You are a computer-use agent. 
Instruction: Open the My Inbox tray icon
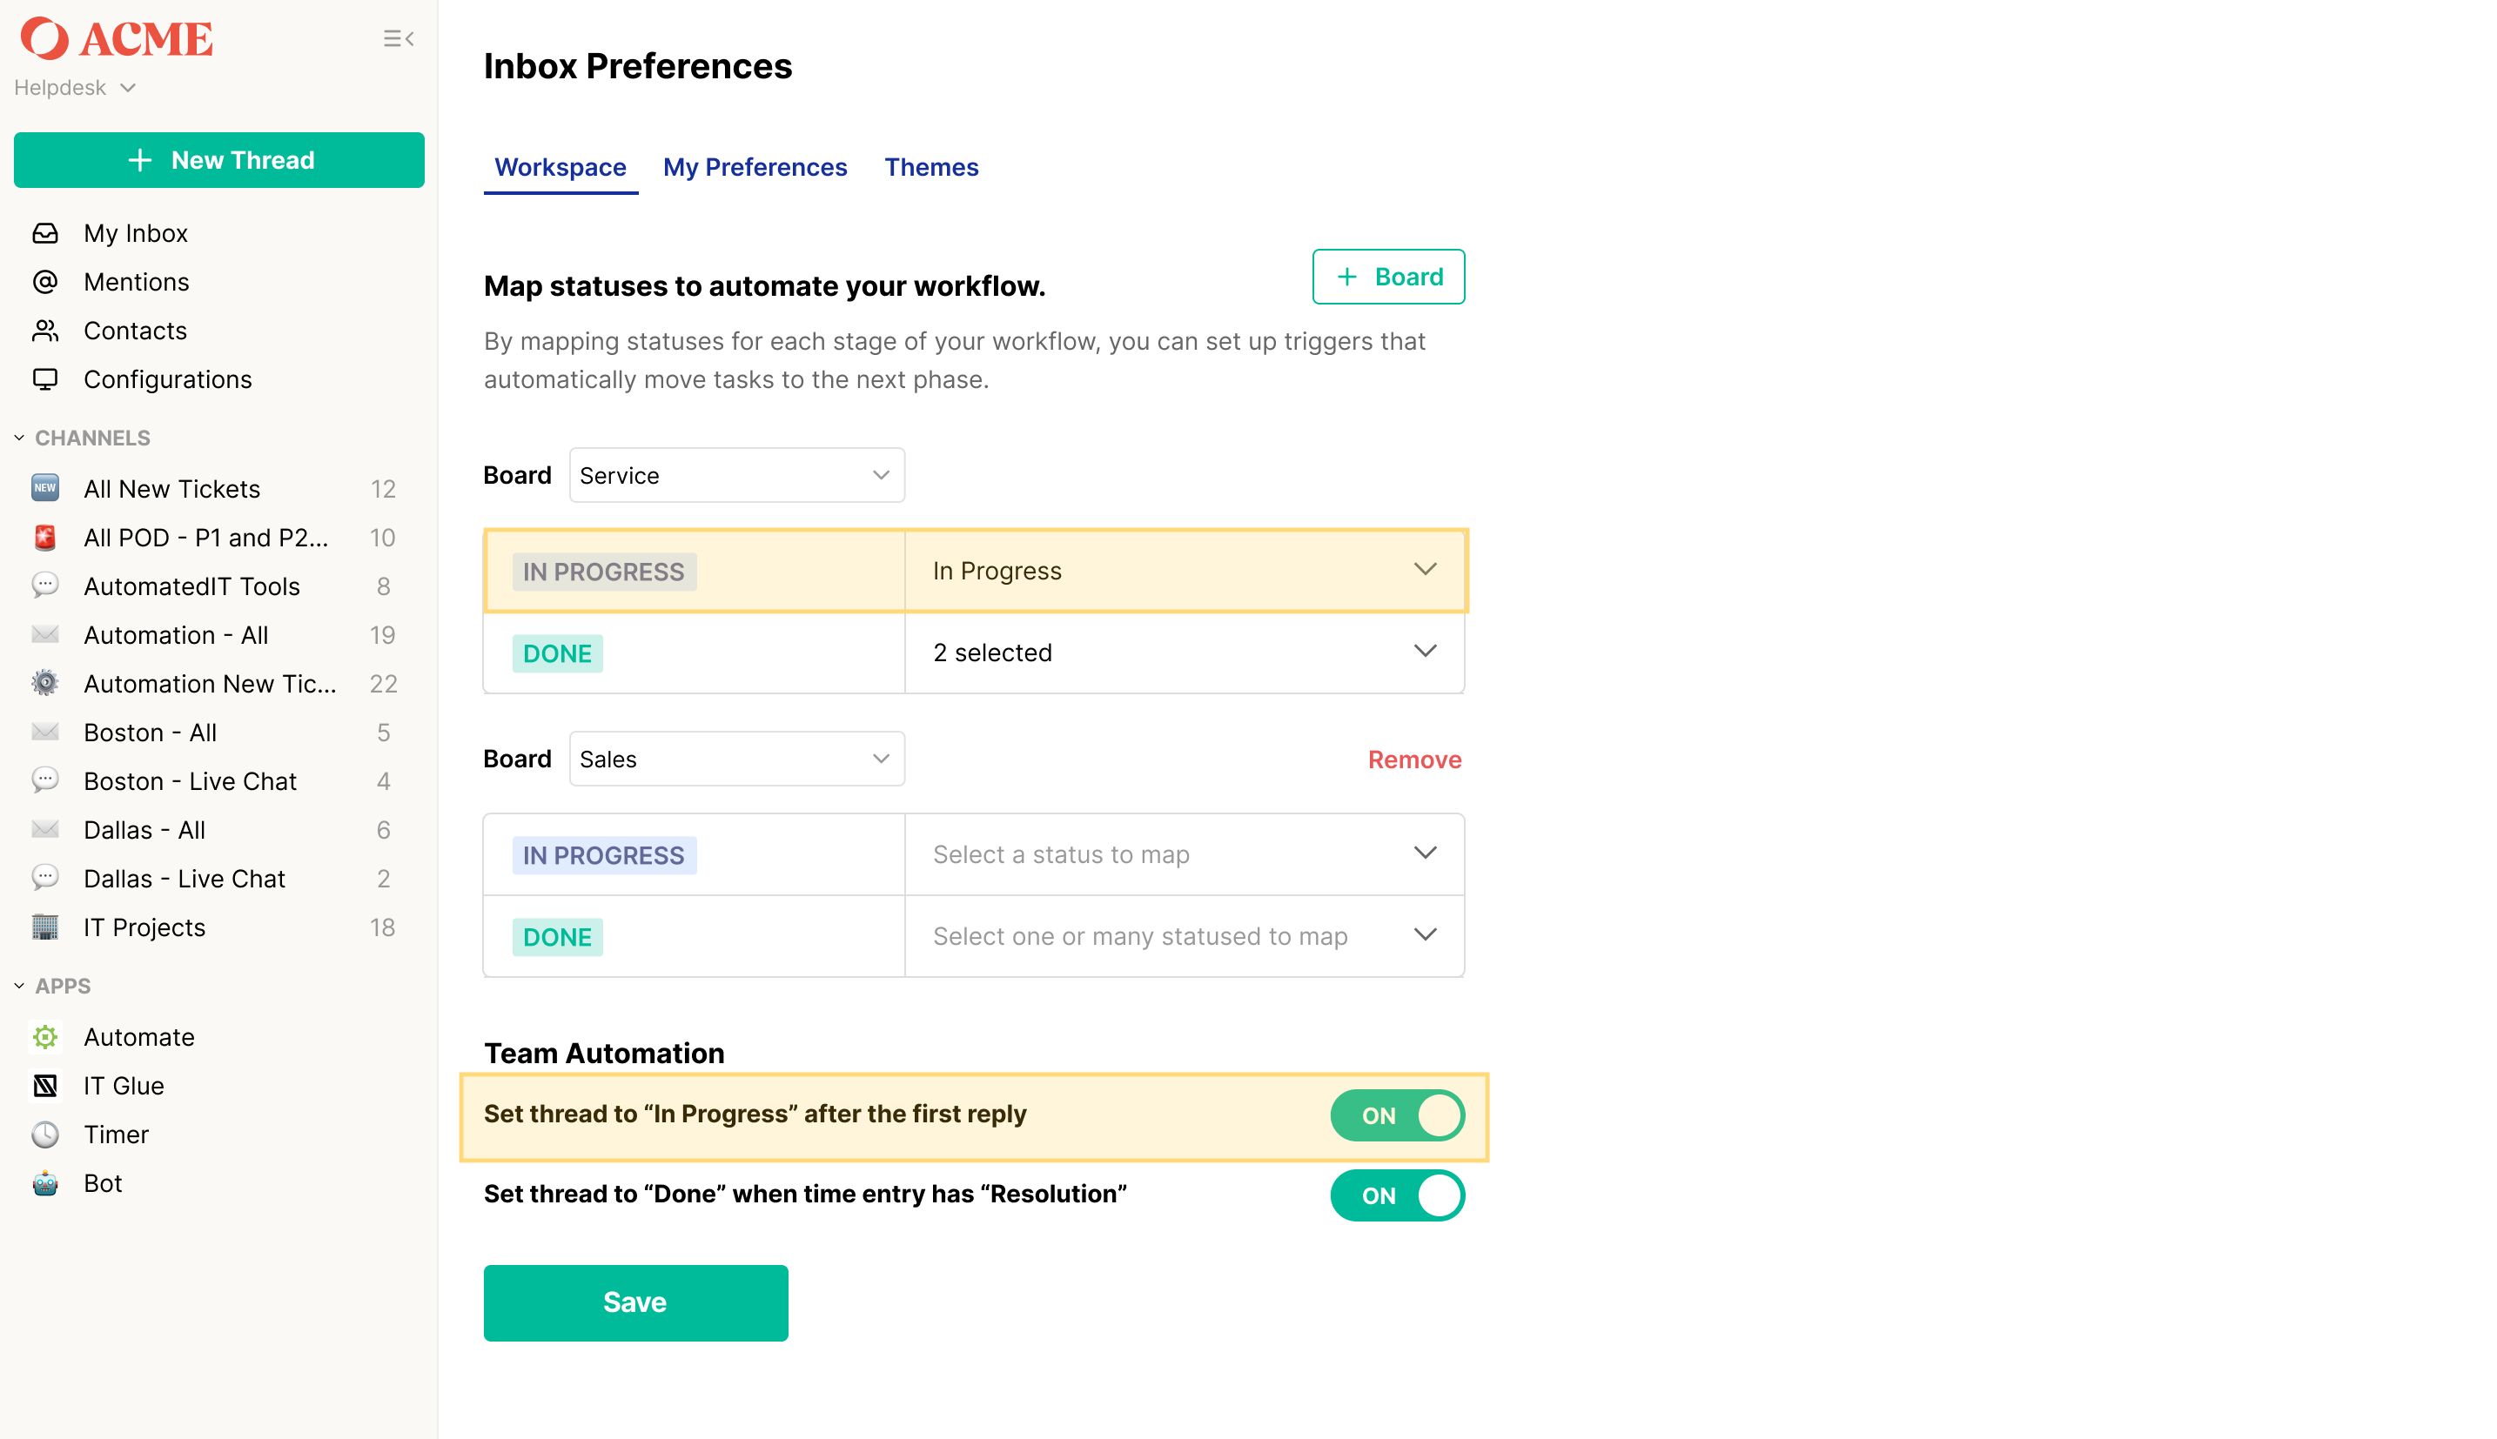(45, 233)
